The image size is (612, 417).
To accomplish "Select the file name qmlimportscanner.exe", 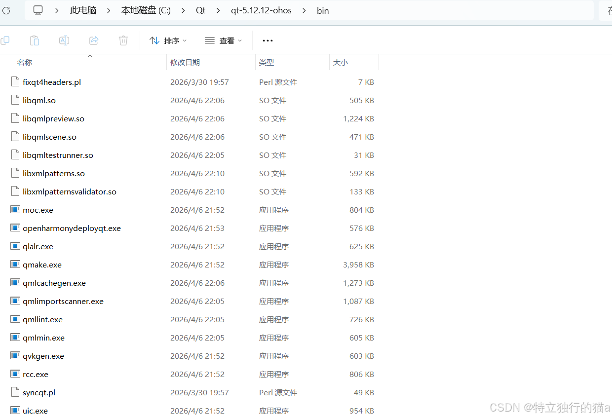I will pyautogui.click(x=63, y=301).
